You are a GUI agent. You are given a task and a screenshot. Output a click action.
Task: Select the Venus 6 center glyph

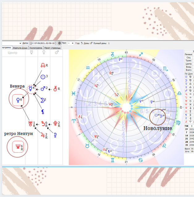pyautogui.click(x=18, y=100)
